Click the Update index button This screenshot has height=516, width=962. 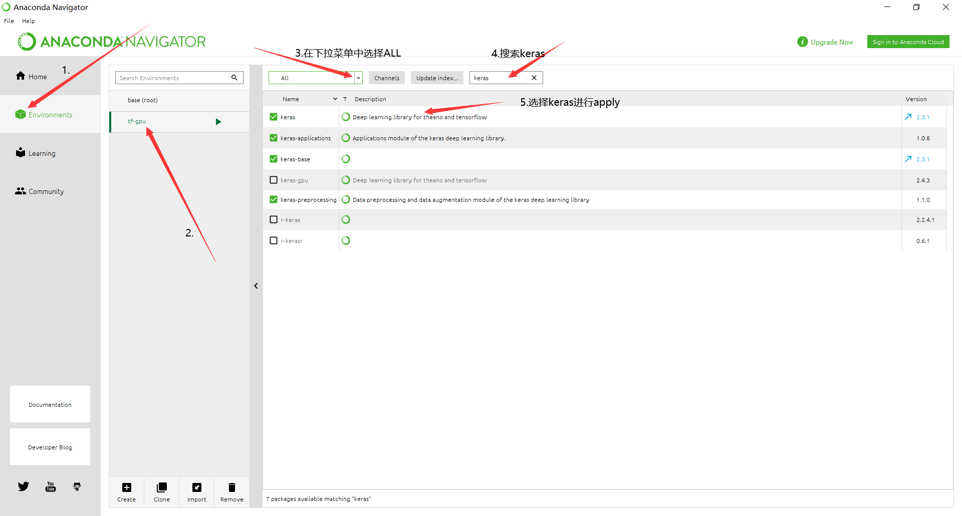coord(437,78)
